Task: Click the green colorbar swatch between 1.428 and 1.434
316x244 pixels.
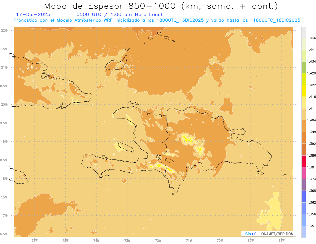Action: click(304, 67)
